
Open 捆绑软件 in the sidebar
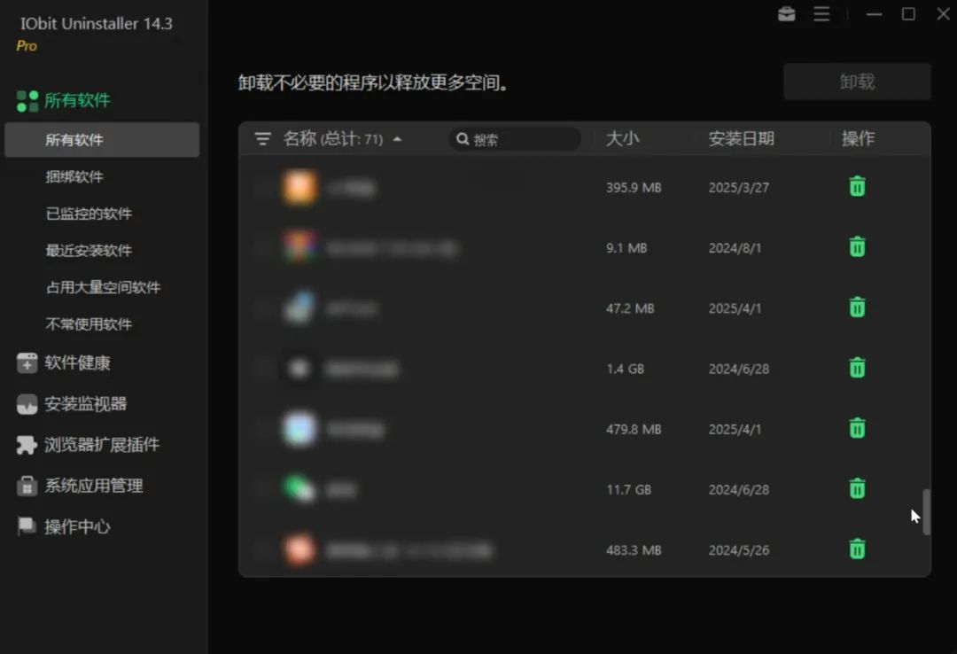[74, 177]
